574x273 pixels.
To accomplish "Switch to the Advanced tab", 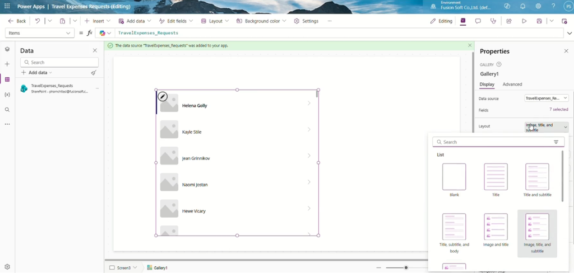I will 512,84.
